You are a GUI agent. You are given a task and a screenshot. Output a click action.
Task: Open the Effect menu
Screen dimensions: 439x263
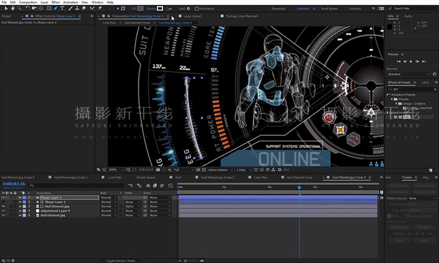tap(55, 2)
